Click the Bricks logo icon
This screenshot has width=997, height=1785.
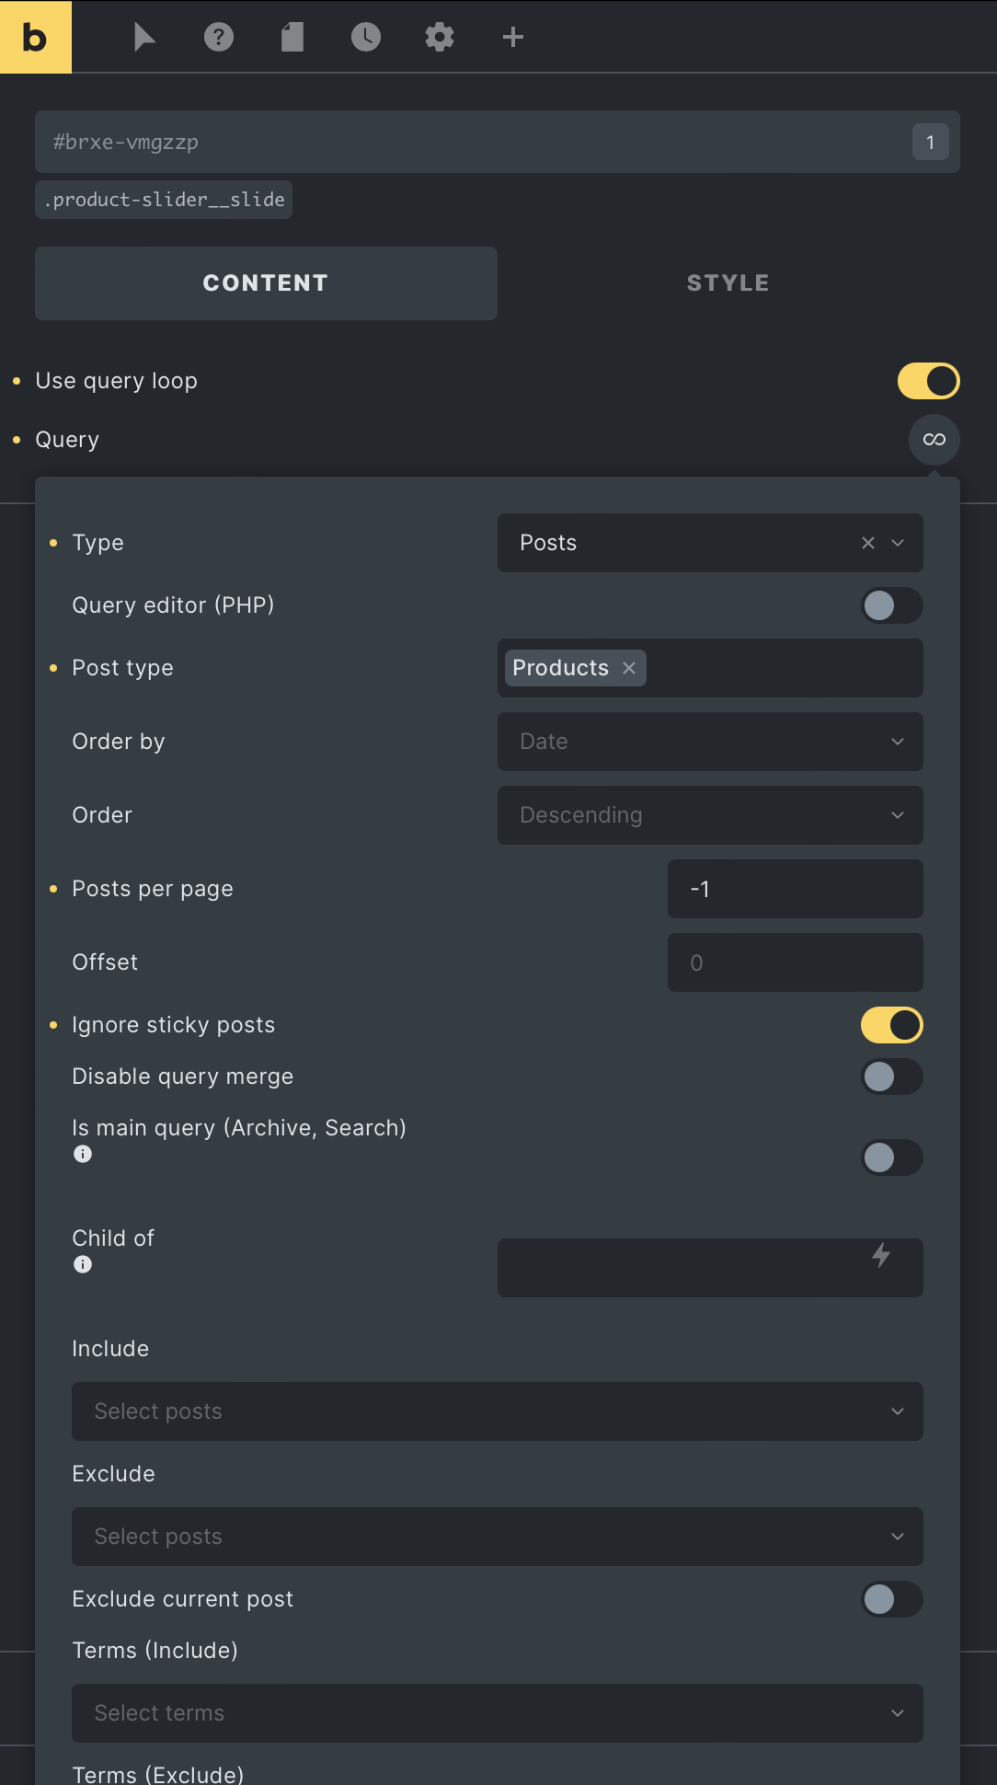point(36,37)
